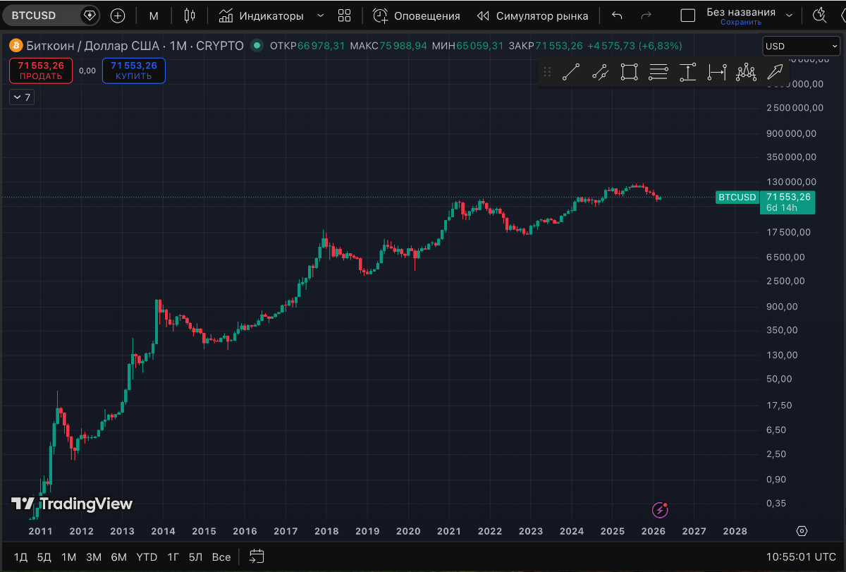846x572 pixels.
Task: Open the USD currency dropdown
Action: point(801,45)
